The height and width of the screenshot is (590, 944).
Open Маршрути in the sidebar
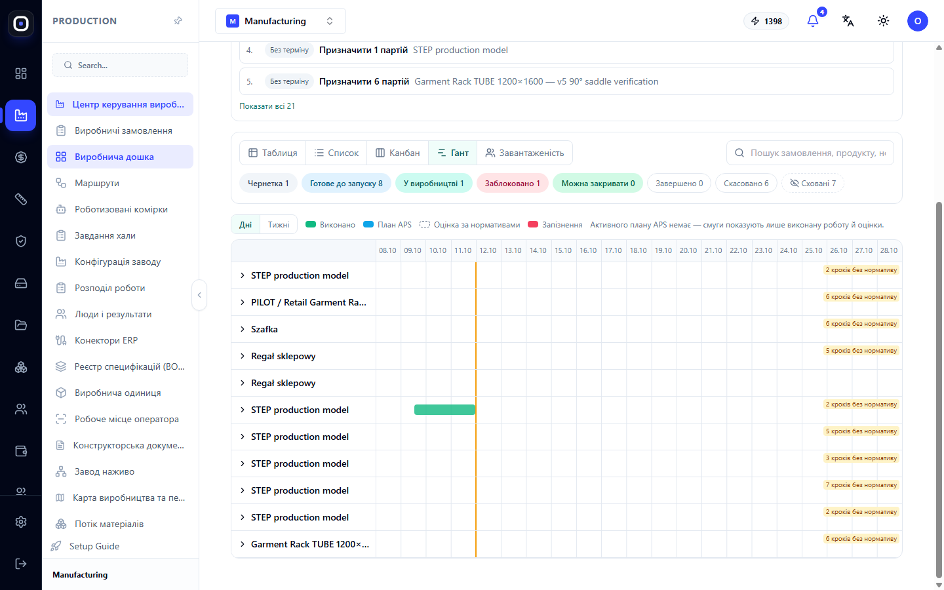coord(120,183)
